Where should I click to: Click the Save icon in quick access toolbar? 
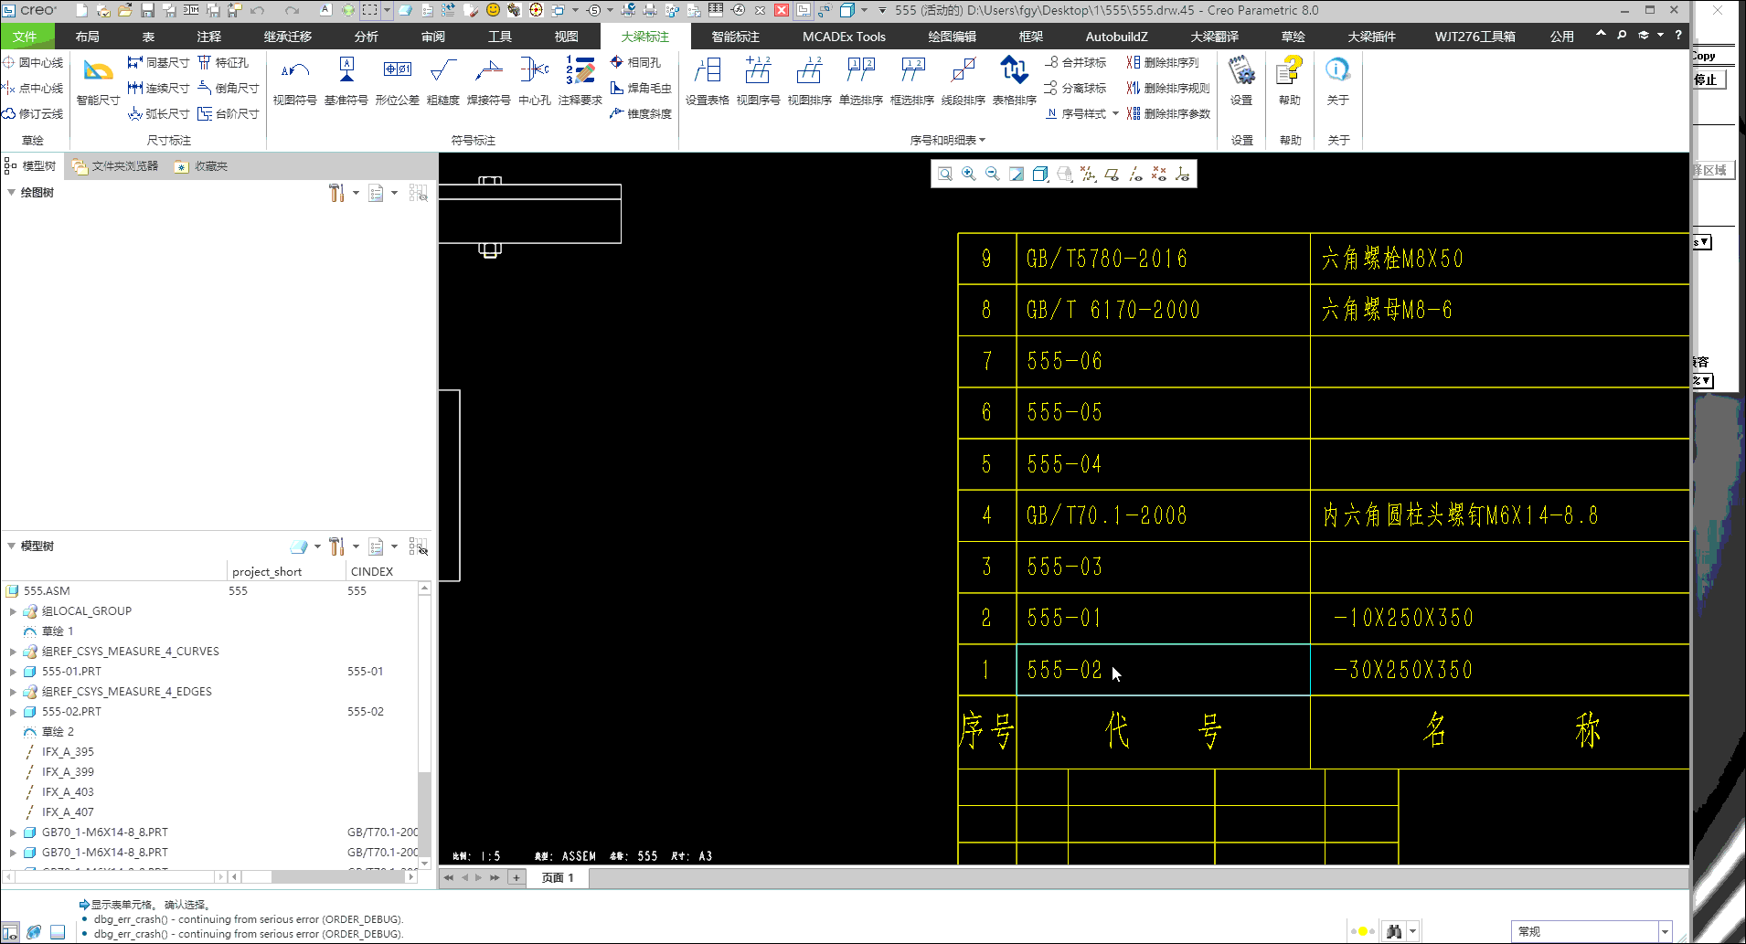coord(147,10)
